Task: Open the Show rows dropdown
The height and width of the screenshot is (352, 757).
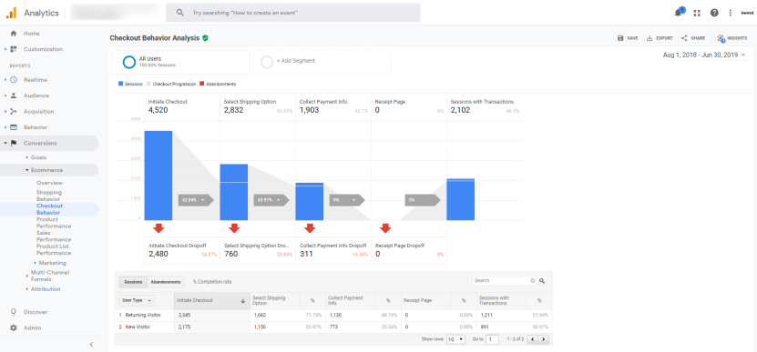Action: (x=455, y=339)
